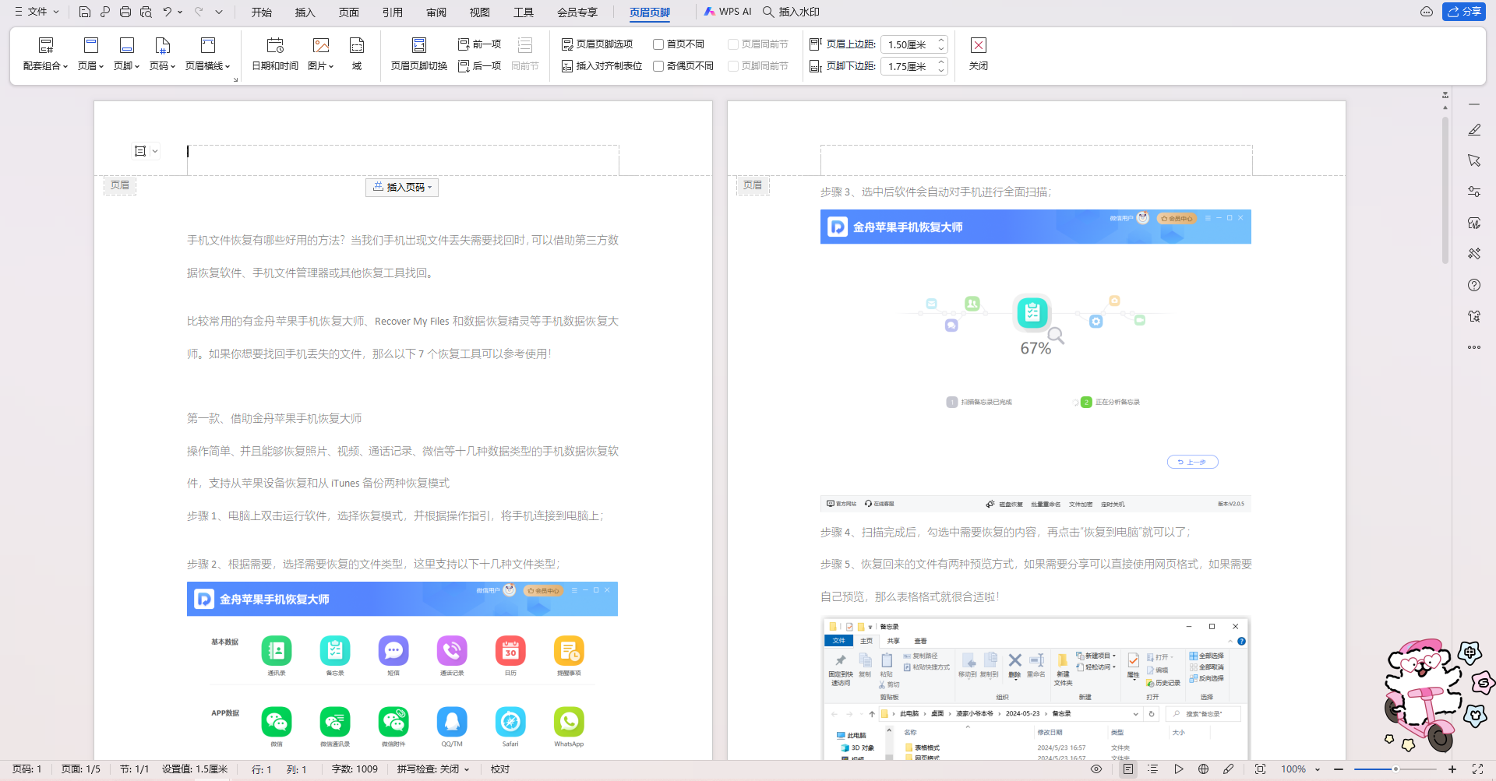Screen dimensions: 1496x781
Task: Click inside the second page header box
Action: pos(1036,160)
